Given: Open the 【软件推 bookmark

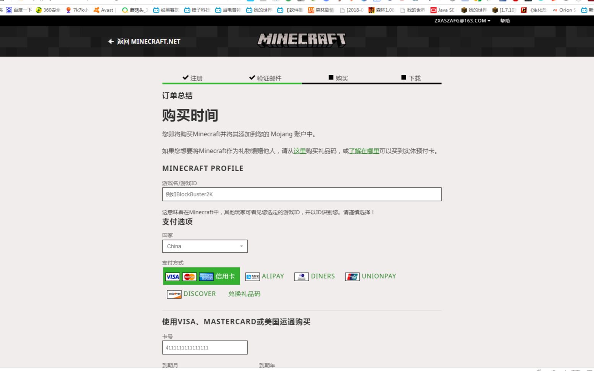Looking at the screenshot, I should pos(290,10).
